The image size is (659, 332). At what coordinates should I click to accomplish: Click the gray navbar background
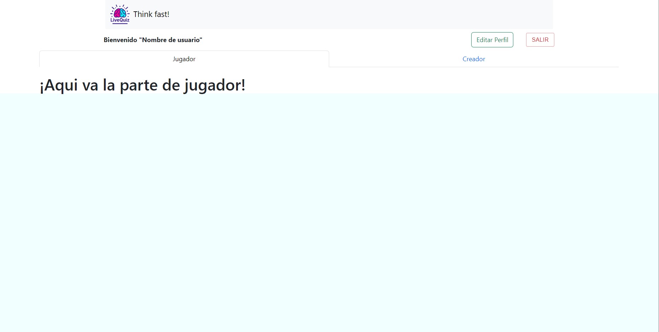[x=354, y=14]
